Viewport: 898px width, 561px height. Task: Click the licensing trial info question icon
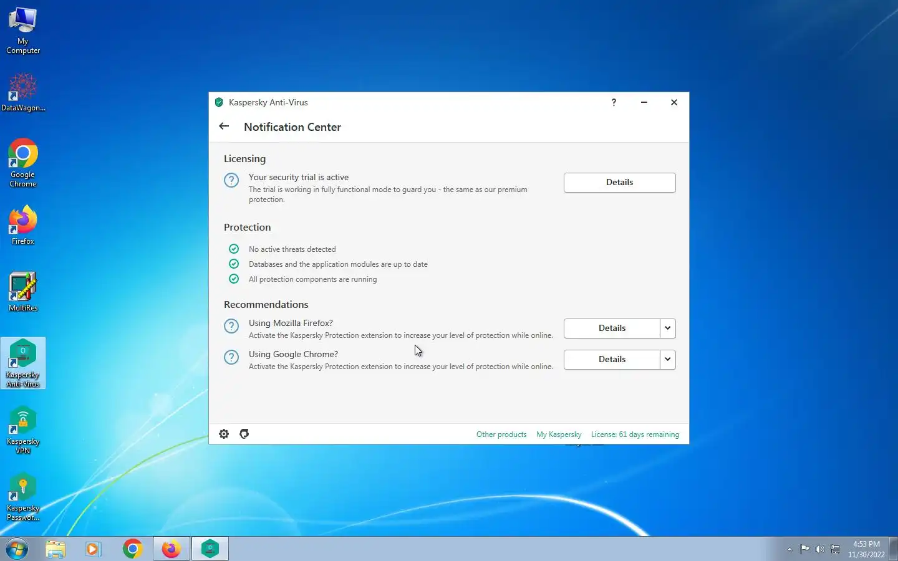click(x=231, y=180)
